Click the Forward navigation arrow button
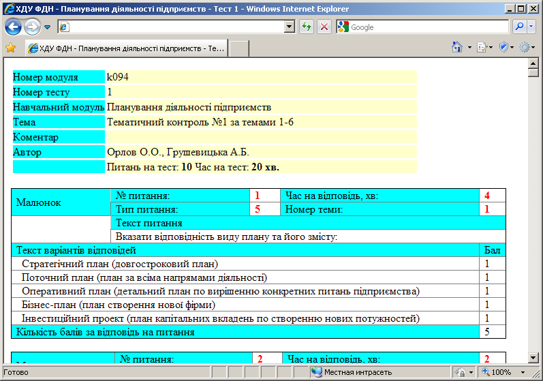 coord(32,27)
